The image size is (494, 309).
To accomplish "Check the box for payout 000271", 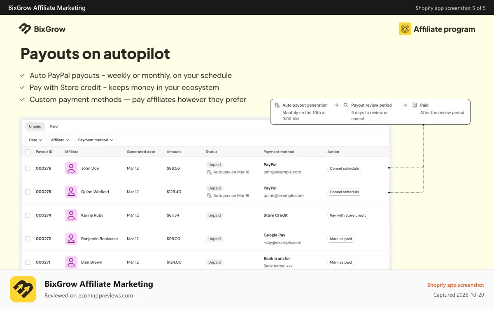I will [28, 262].
